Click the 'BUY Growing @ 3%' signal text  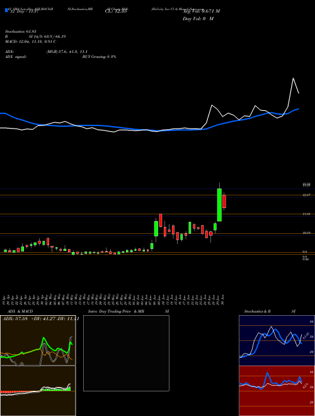[99, 57]
